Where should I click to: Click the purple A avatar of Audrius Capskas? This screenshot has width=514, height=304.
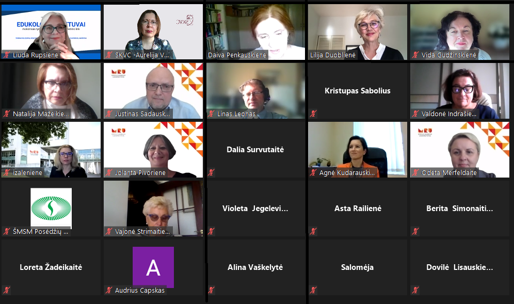point(153,267)
